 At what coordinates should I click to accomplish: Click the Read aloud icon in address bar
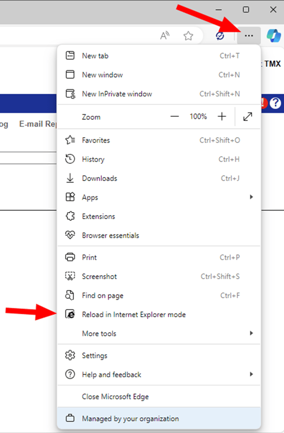tap(165, 36)
